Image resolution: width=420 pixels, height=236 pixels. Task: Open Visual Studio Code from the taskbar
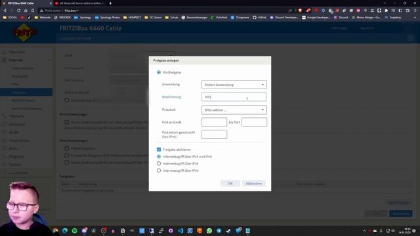click(180, 231)
